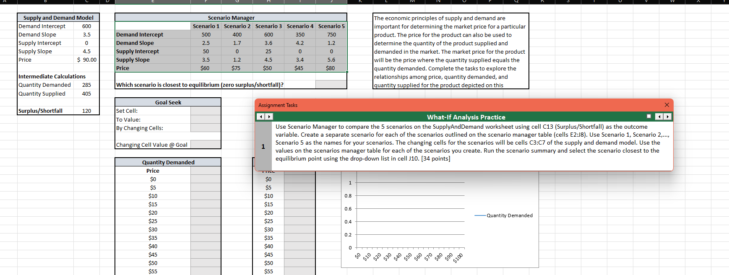Select Scenario 5 Price $80

click(x=331, y=68)
